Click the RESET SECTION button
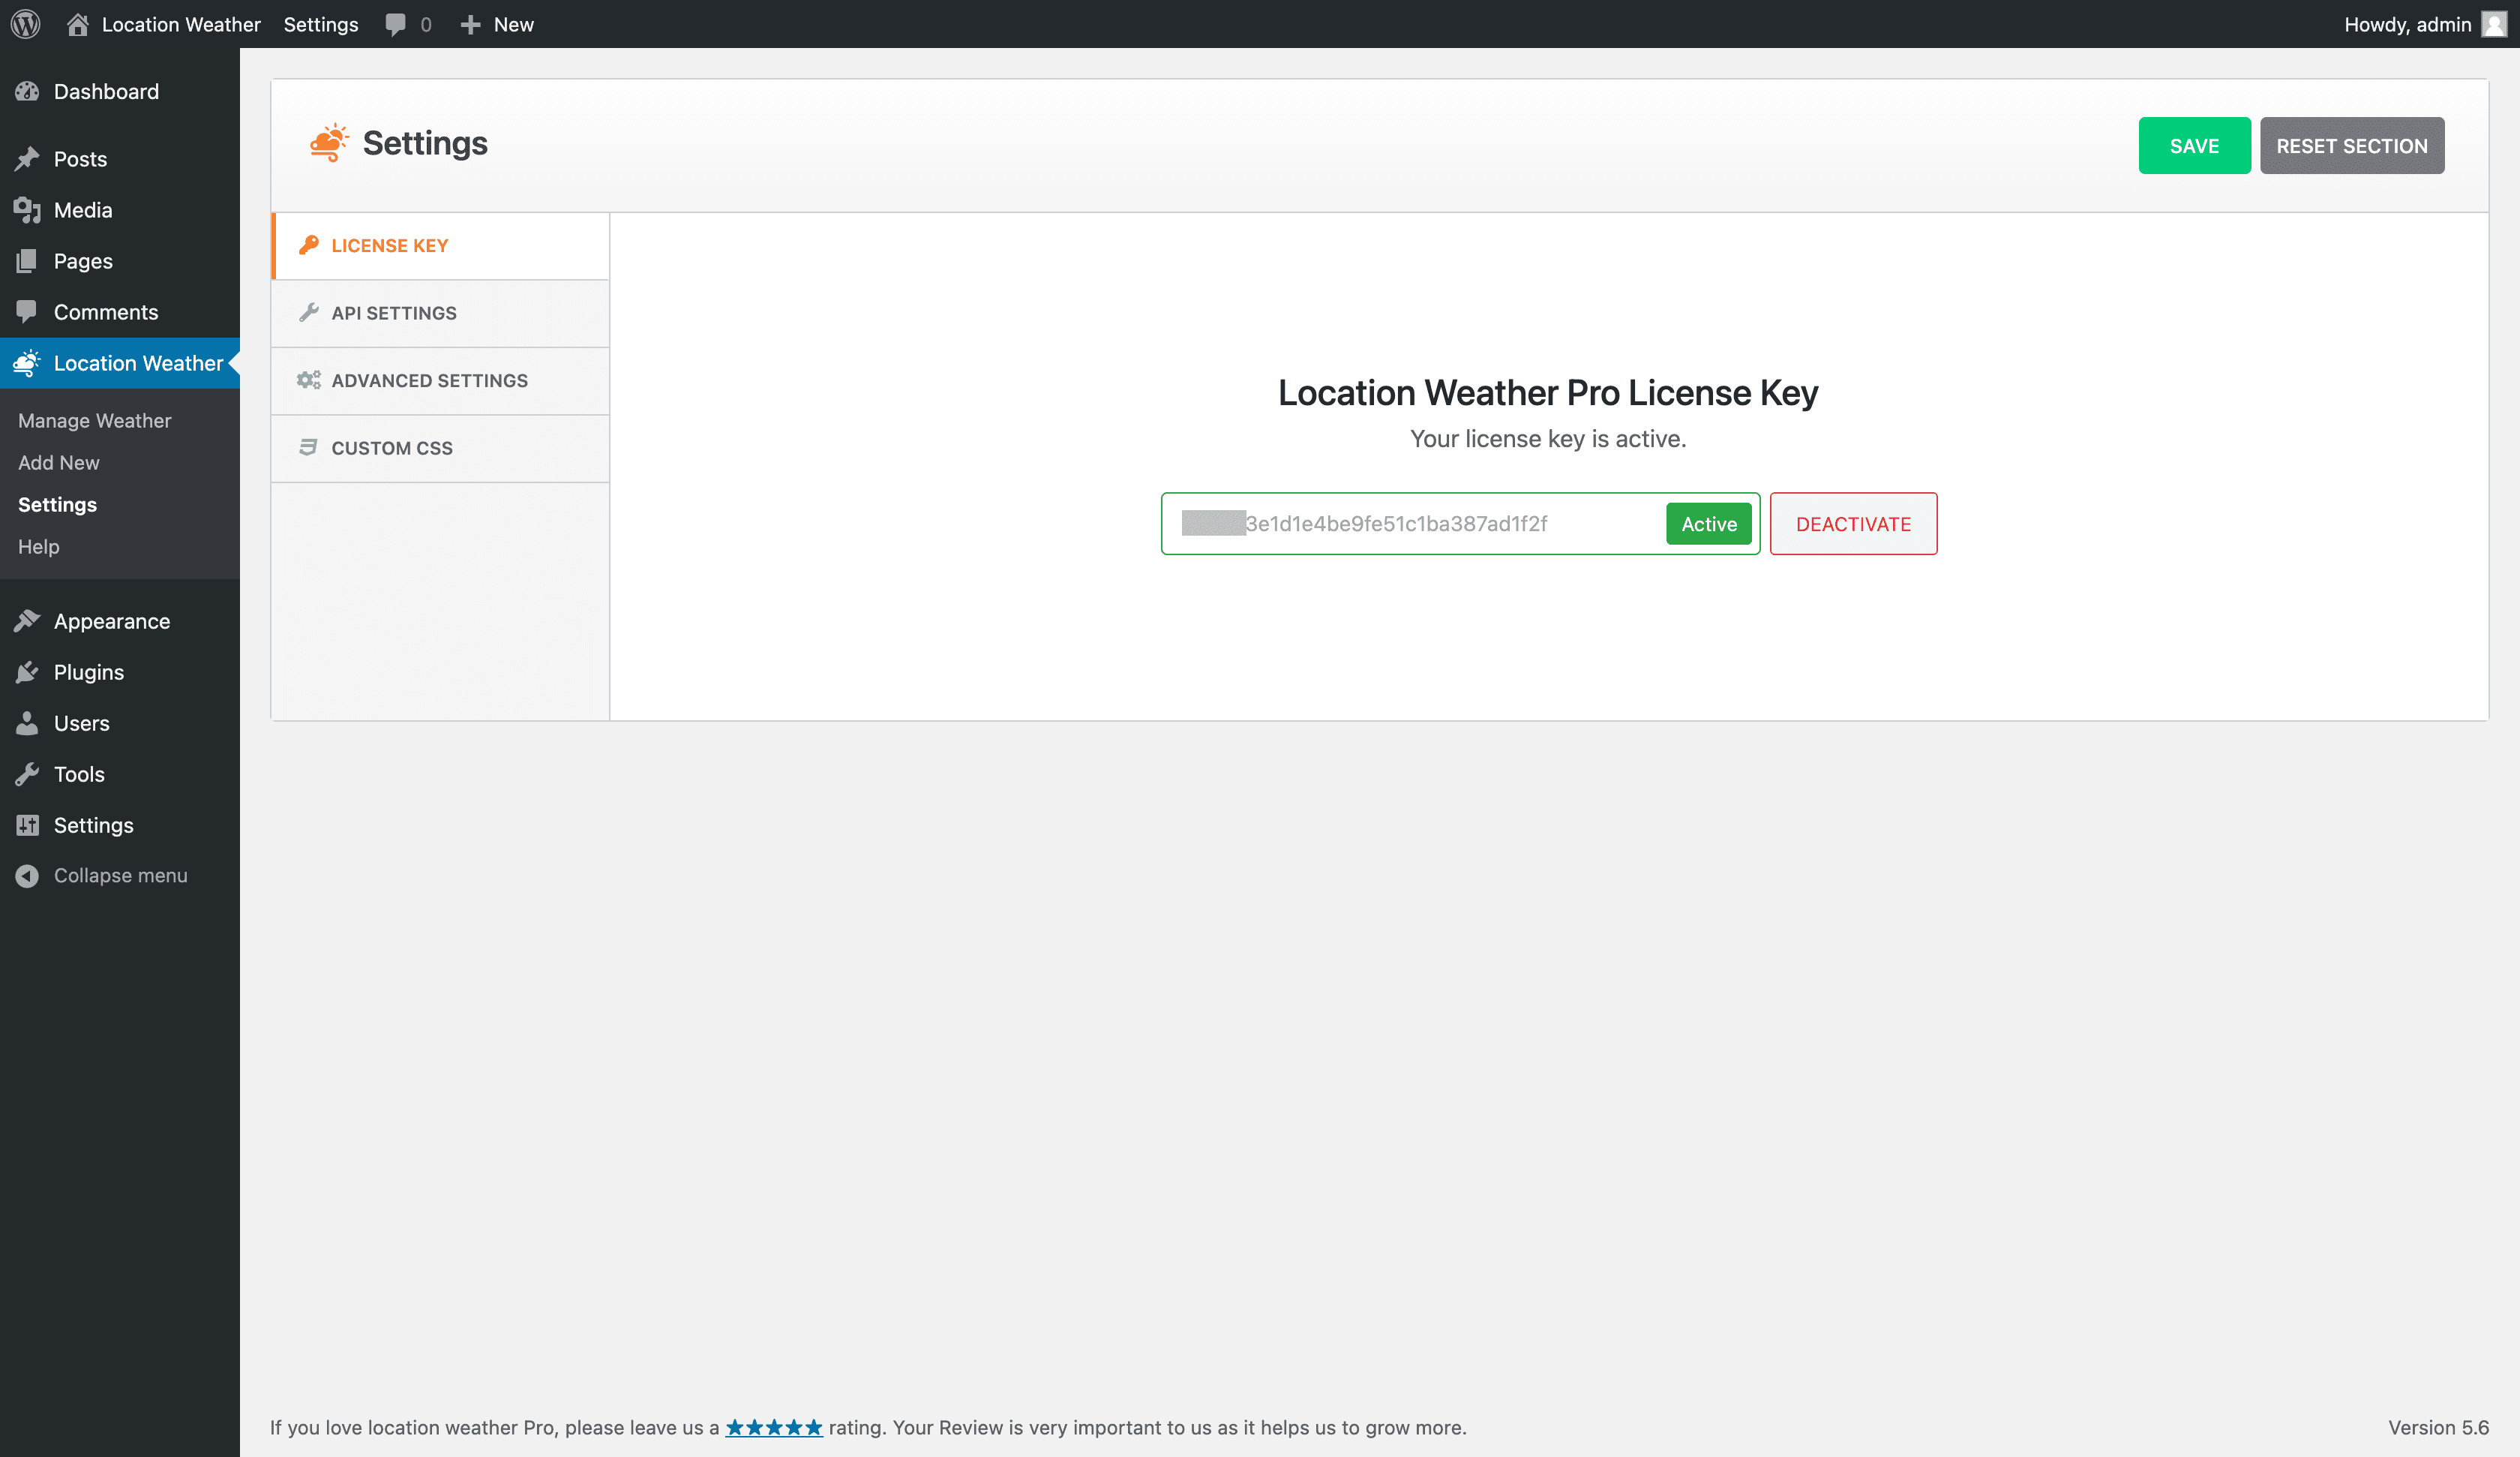This screenshot has height=1457, width=2520. click(x=2352, y=146)
